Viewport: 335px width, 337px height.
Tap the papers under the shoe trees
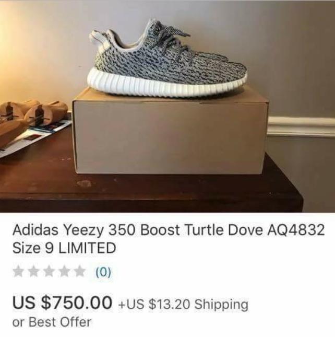(34, 137)
